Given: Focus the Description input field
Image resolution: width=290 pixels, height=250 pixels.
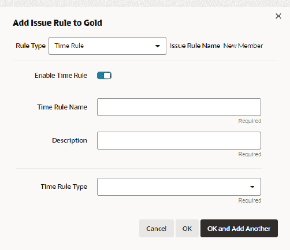Looking at the screenshot, I should point(179,140).
